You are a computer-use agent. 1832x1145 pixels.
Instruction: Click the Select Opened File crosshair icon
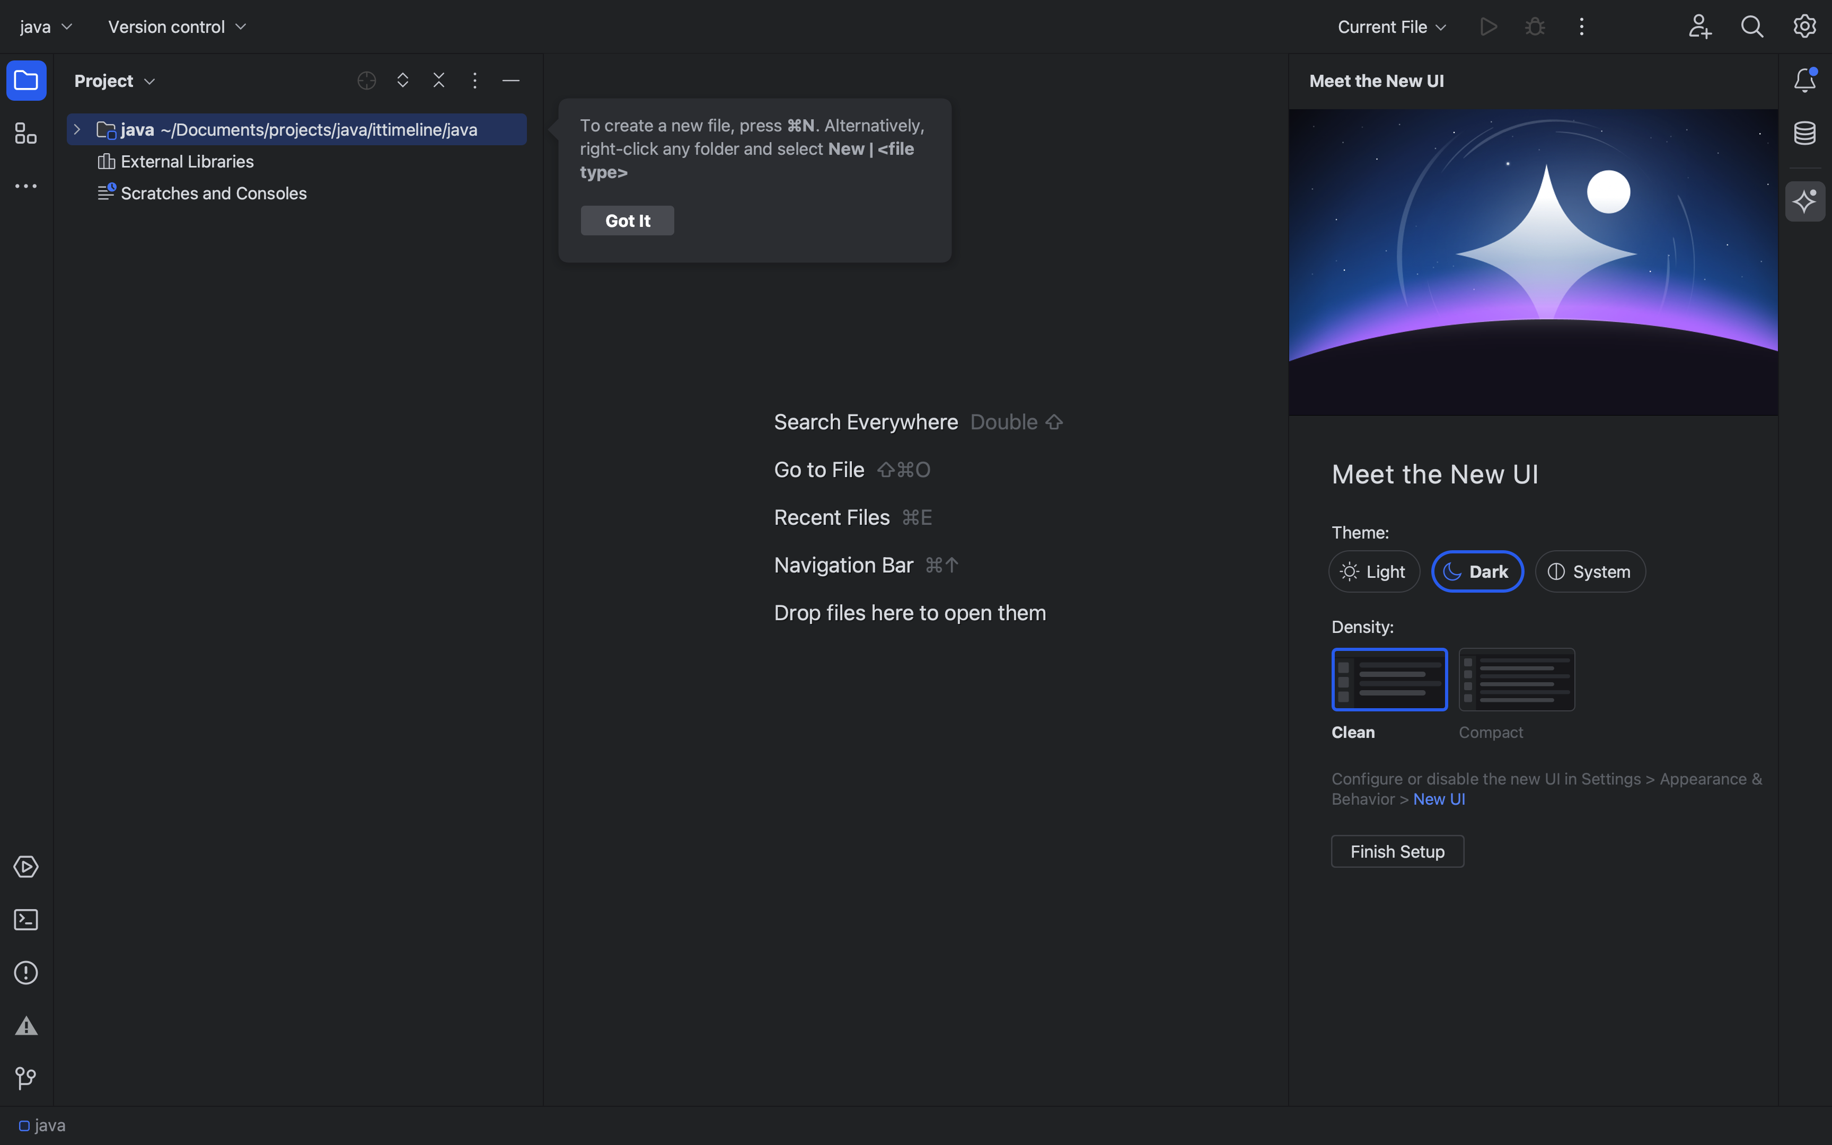point(366,80)
